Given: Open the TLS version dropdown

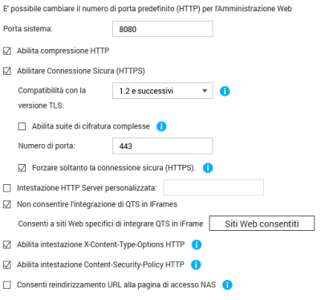Looking at the screenshot, I should pos(163,91).
